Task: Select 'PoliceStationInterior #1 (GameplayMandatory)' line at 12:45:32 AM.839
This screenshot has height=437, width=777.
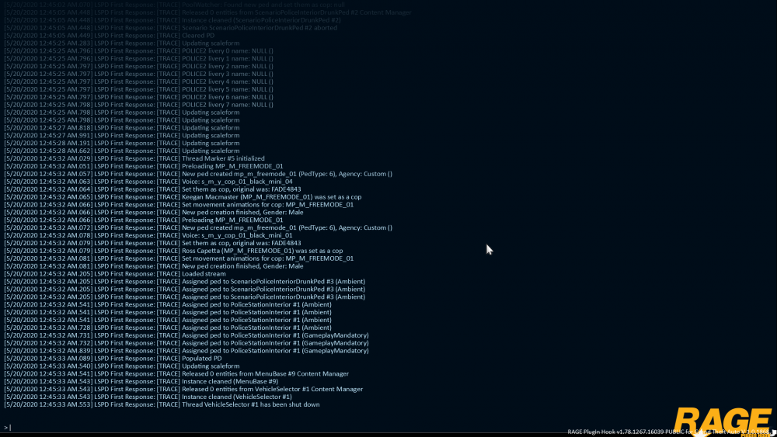Action: click(186, 350)
